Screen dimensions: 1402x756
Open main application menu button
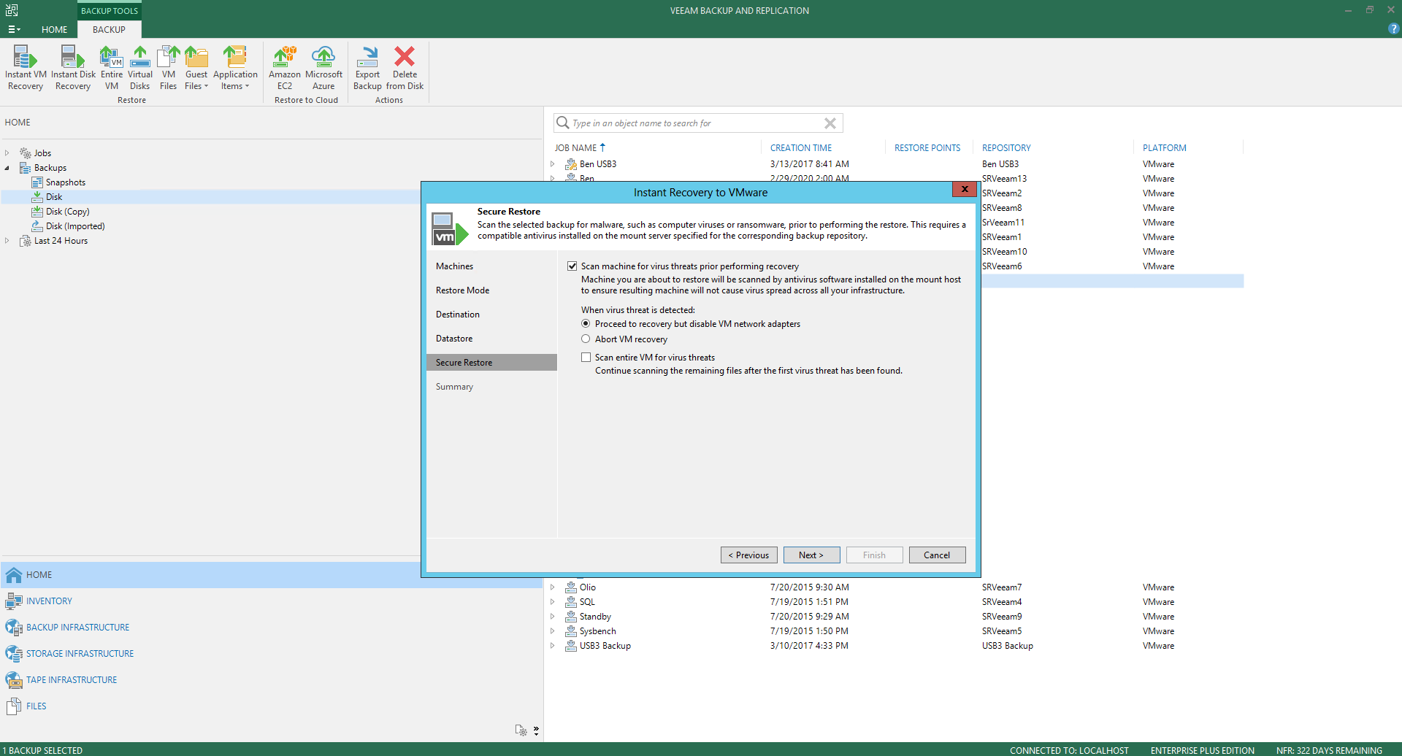14,29
